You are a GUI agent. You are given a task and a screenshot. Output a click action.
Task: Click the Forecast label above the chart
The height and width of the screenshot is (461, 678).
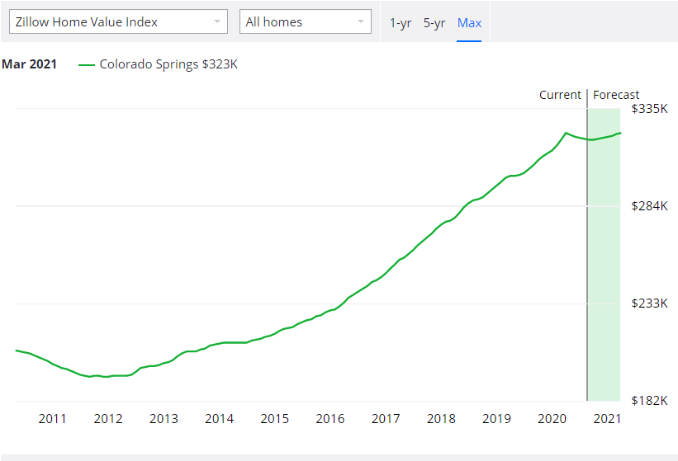pyautogui.click(x=616, y=95)
